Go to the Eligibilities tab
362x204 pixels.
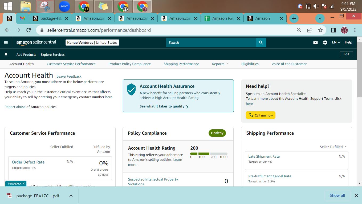click(x=250, y=64)
